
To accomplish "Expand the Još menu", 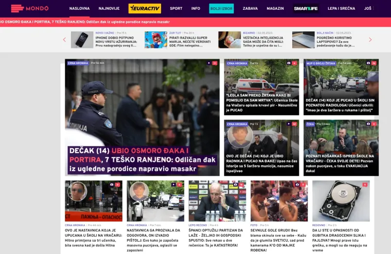I will 369,8.
